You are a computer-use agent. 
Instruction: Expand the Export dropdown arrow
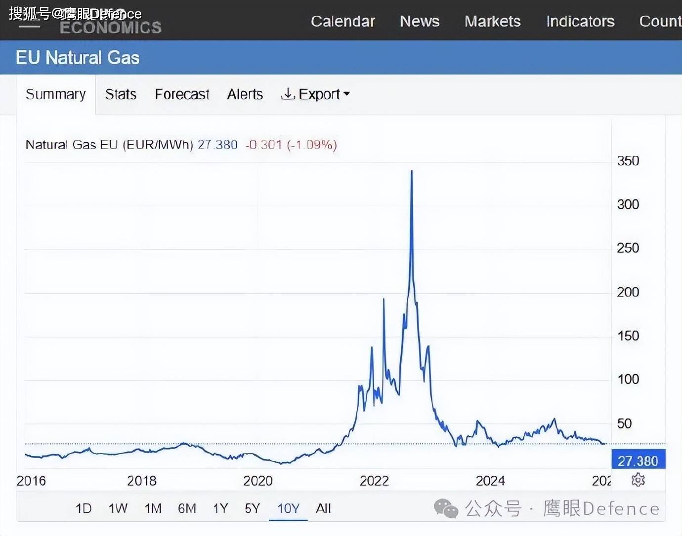coord(346,94)
